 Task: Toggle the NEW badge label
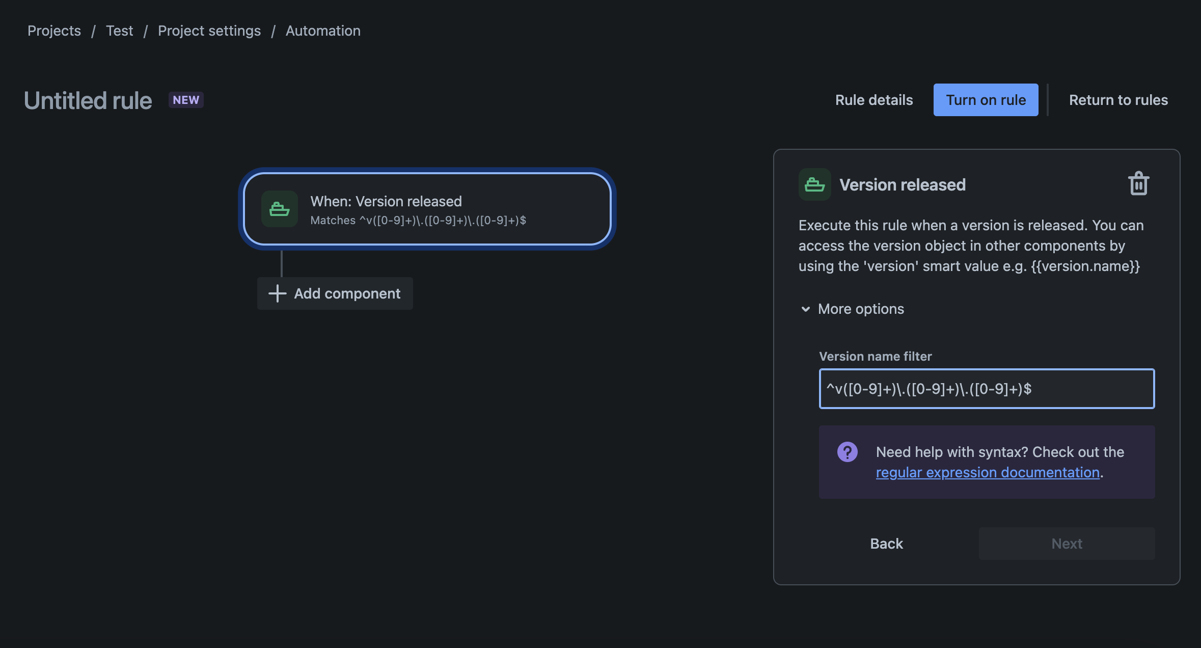pyautogui.click(x=185, y=98)
